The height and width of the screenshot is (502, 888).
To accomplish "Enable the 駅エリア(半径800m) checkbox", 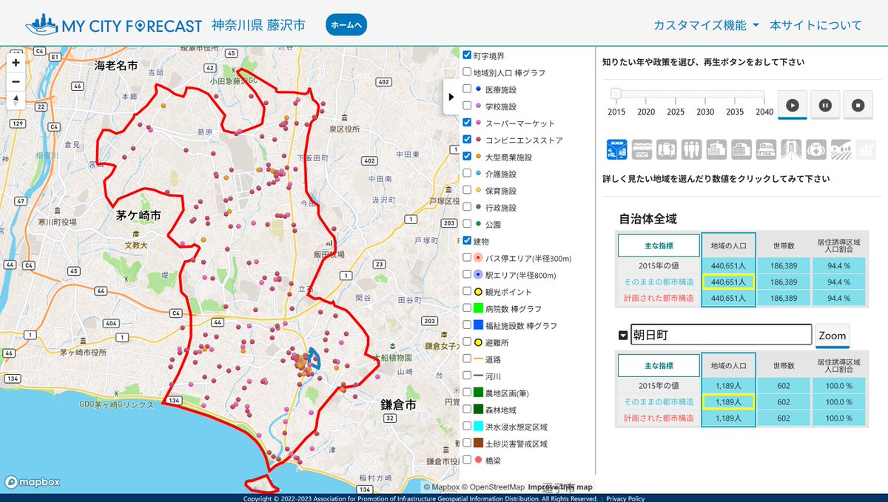I will click(x=467, y=275).
